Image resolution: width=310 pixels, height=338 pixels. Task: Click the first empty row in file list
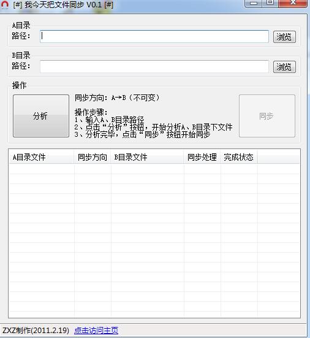pyautogui.click(x=154, y=169)
